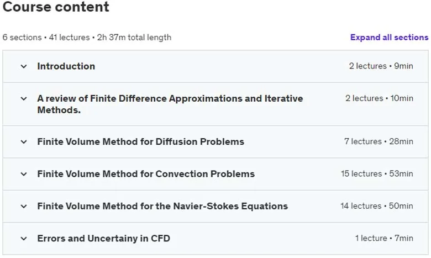Click the Course content heading

[56, 7]
